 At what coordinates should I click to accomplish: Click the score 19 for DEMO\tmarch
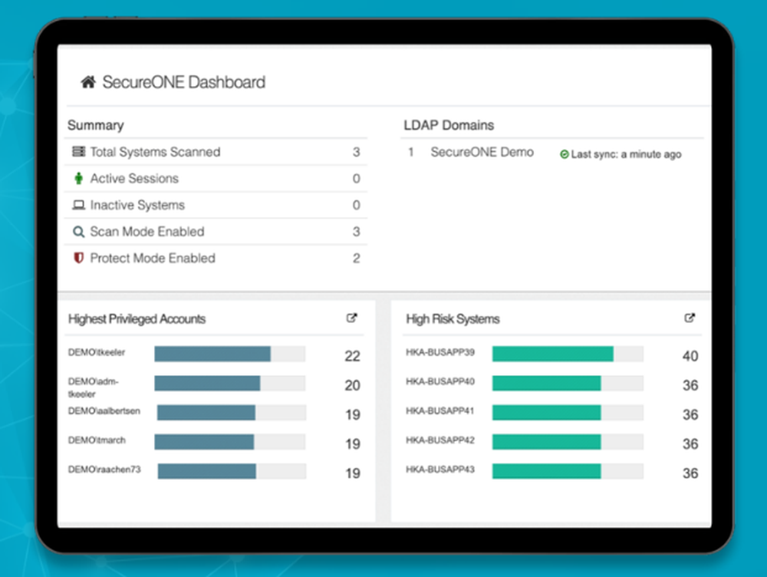[353, 444]
